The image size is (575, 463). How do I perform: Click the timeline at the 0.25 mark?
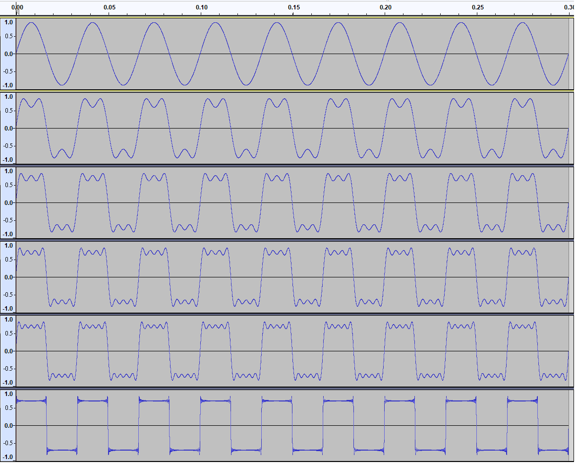click(x=478, y=7)
